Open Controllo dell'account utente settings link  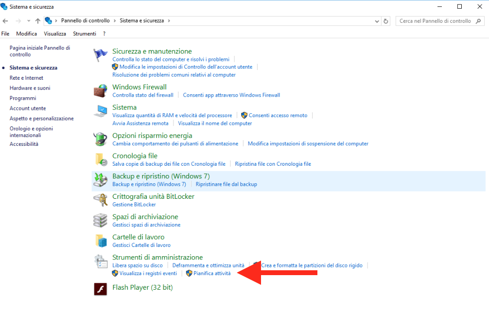186,67
